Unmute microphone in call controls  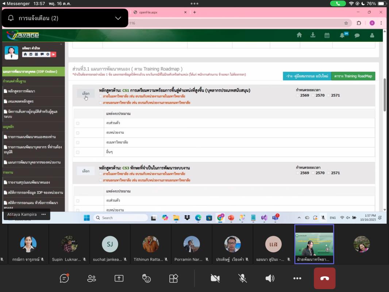[242, 278]
